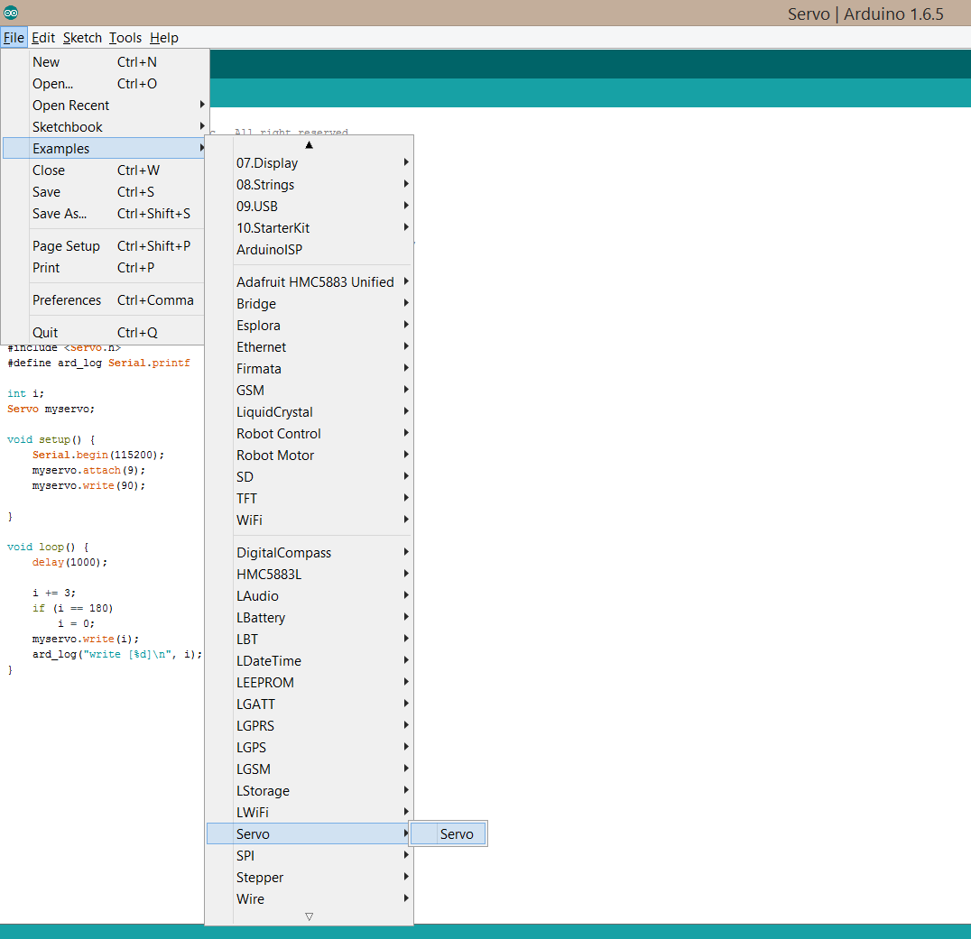Screen dimensions: 971x939
Task: Click the 'Servo myservo;' declaration line
Action: coord(51,410)
